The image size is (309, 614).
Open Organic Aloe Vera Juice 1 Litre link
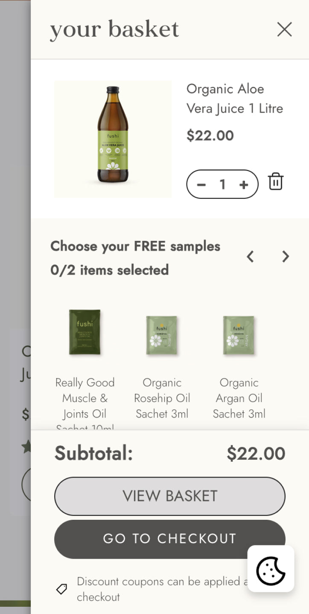[x=234, y=98]
